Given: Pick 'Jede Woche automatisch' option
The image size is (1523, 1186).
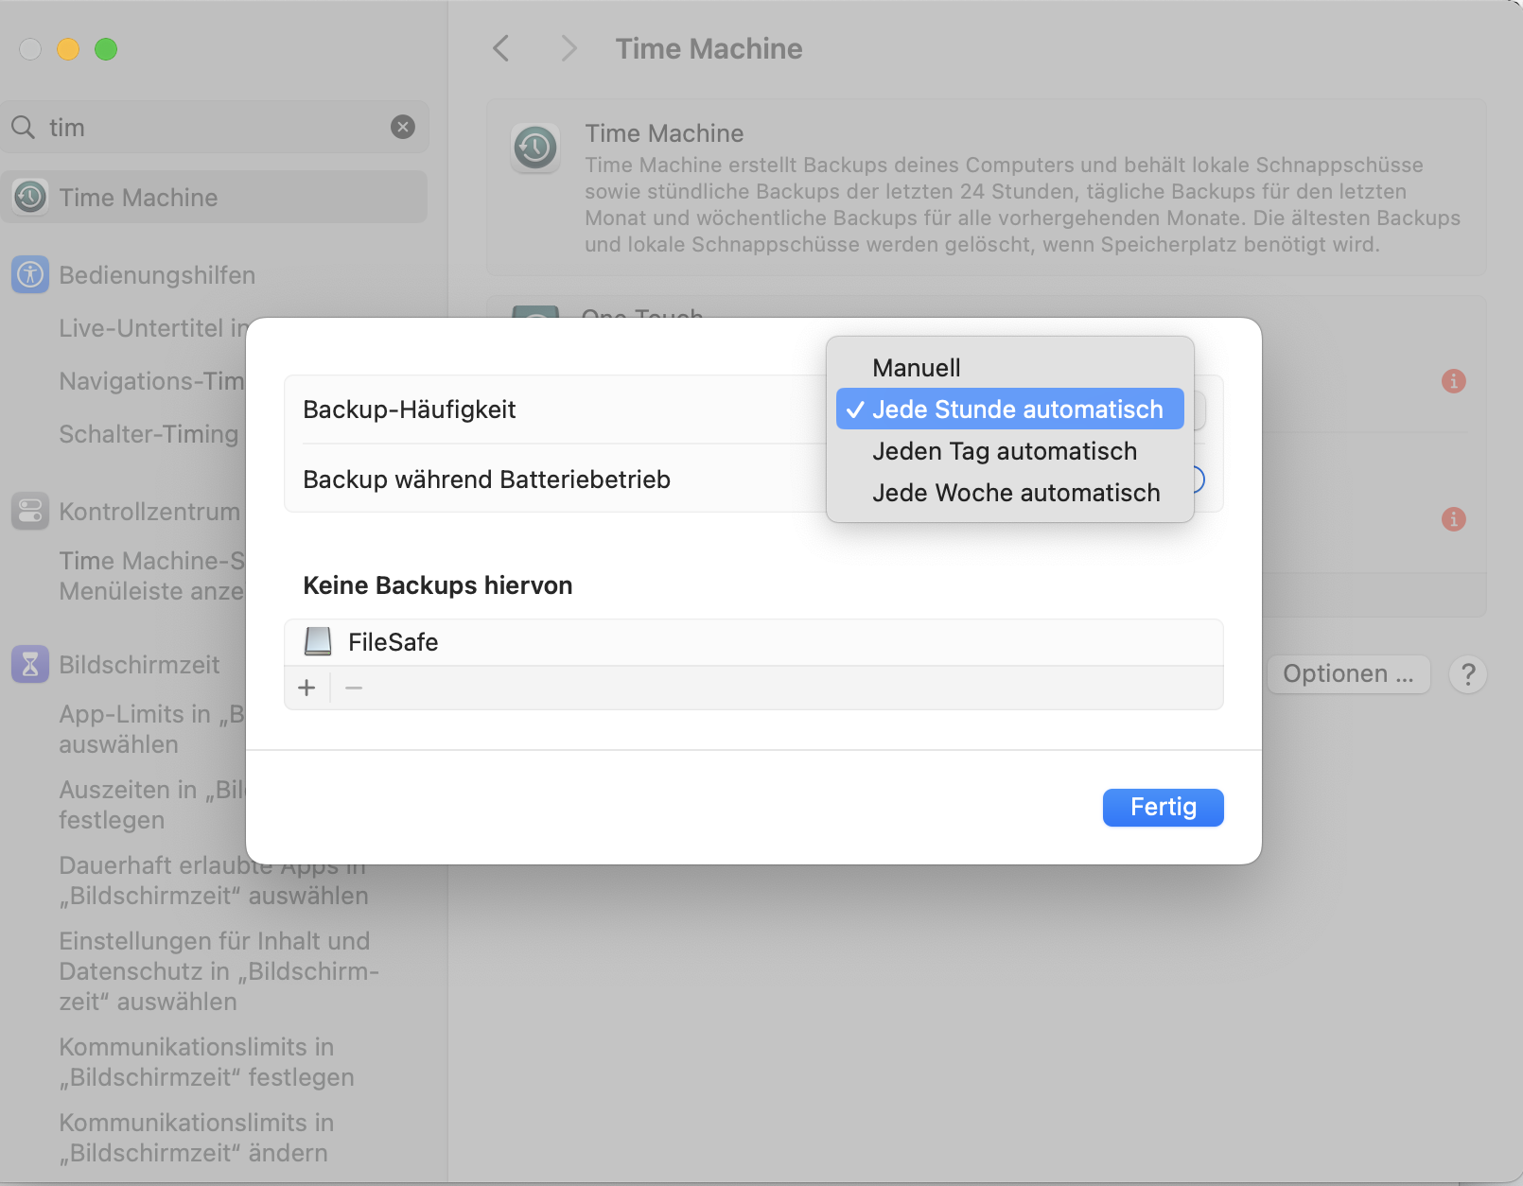Looking at the screenshot, I should point(1015,493).
